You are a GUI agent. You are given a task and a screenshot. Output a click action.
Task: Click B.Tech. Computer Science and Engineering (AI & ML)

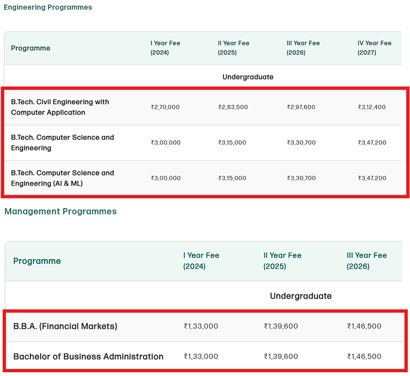click(63, 178)
